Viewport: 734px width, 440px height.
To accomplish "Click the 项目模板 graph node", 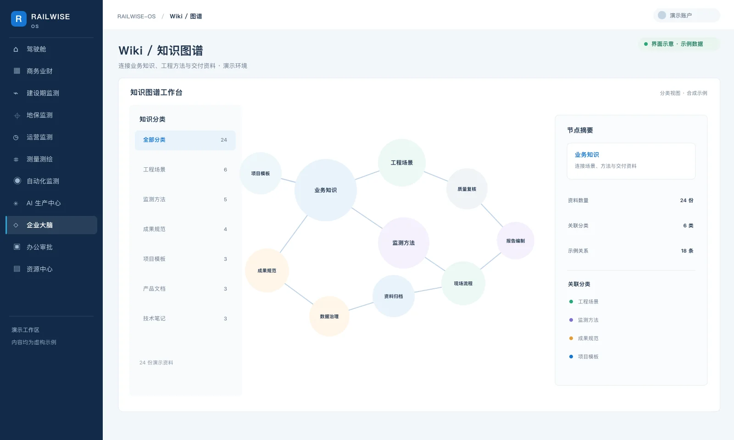I will coord(261,173).
